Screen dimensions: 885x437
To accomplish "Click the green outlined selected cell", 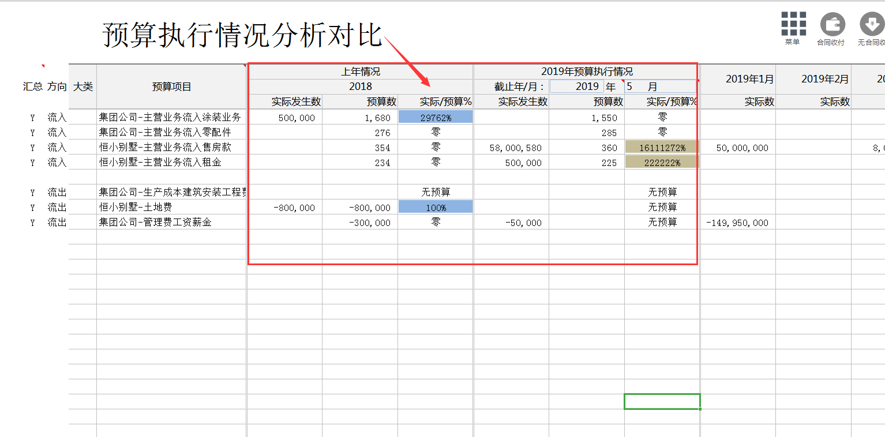I will click(662, 401).
